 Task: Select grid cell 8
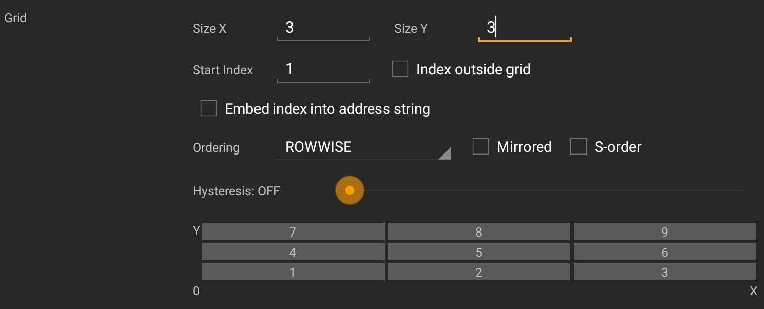coord(479,231)
